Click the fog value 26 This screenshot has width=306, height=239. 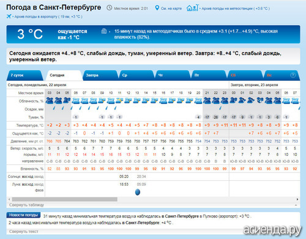pos(216,117)
